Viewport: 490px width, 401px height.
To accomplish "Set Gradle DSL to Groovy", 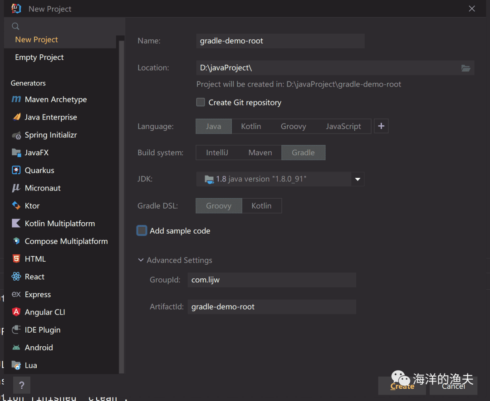I will click(x=219, y=206).
